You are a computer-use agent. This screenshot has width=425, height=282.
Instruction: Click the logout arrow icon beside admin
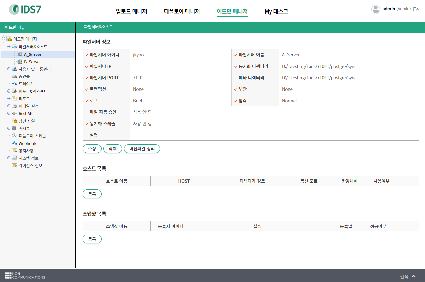(x=416, y=9)
